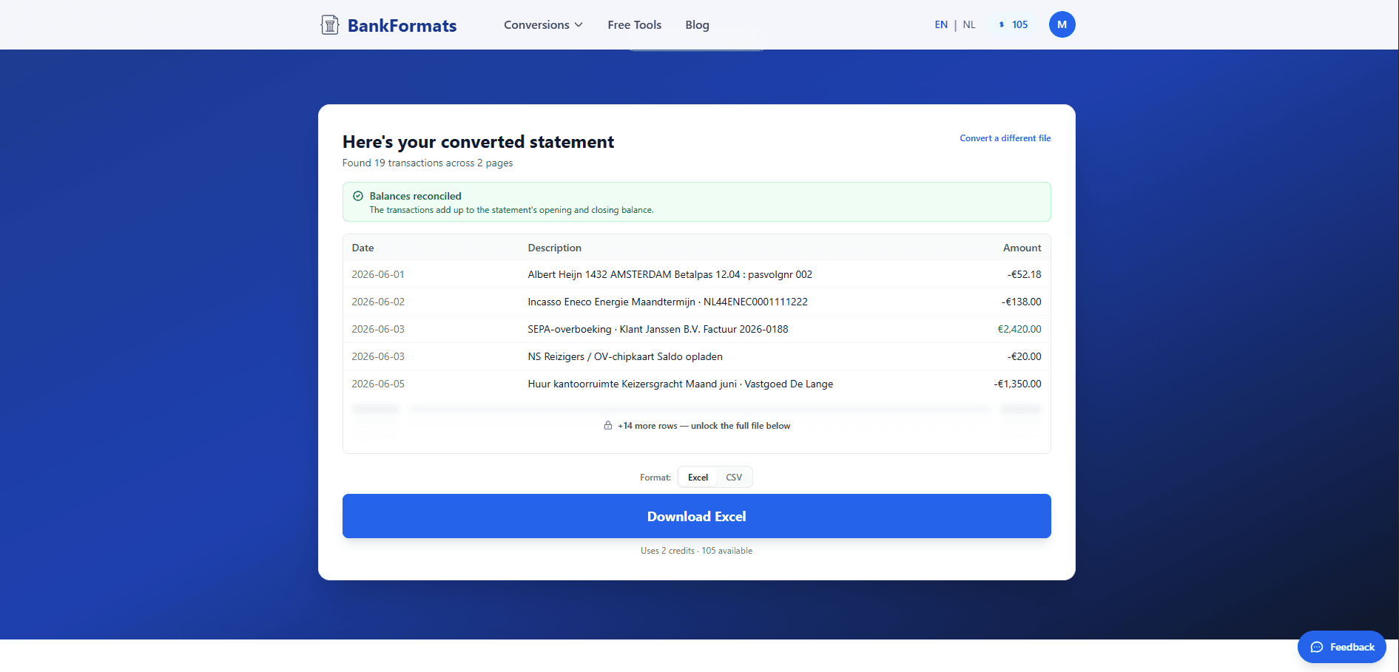Click the date 2026-06-02
This screenshot has width=1399, height=672.
click(x=378, y=302)
